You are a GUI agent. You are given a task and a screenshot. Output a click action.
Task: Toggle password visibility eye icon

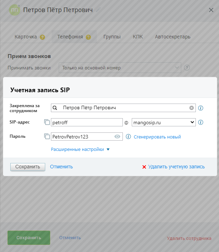pos(117,137)
